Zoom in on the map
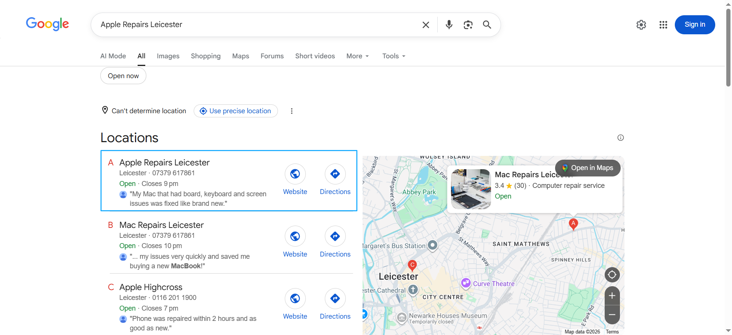 [x=612, y=296]
